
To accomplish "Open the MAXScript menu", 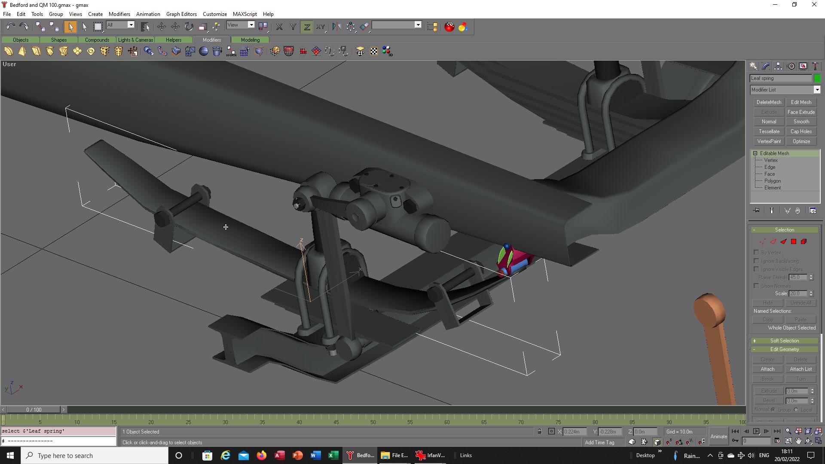I will coord(244,14).
